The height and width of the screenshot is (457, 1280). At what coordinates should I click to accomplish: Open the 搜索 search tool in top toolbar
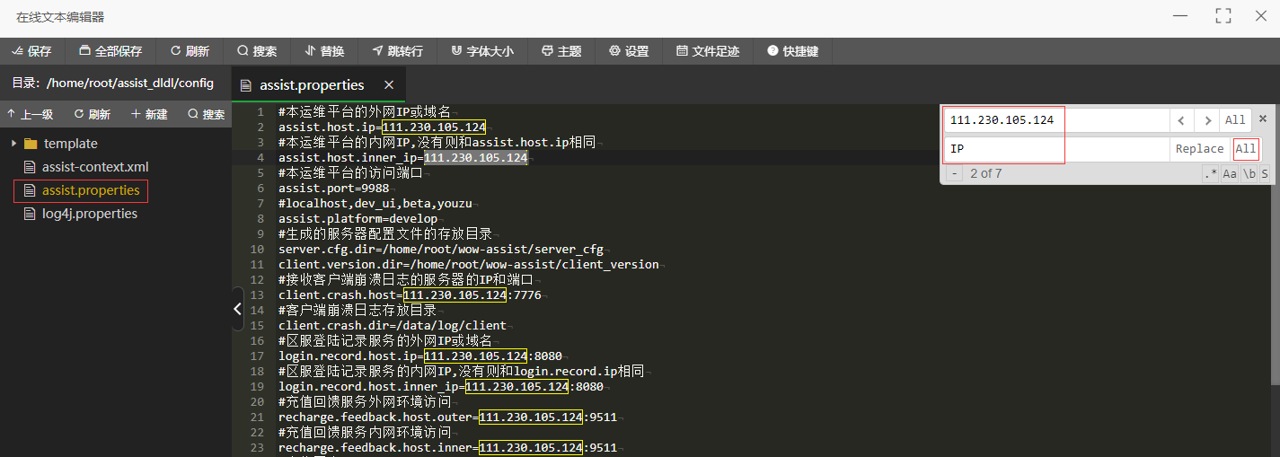coord(257,51)
